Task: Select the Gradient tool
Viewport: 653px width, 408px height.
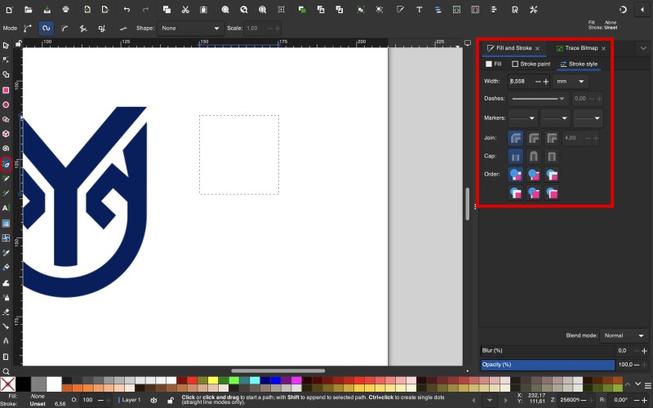Action: tap(6, 224)
